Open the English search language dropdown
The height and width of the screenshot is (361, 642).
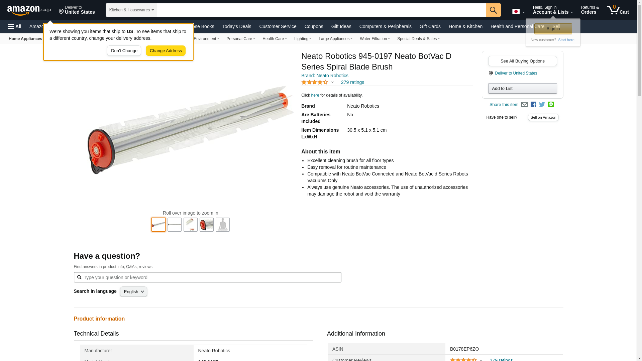point(133,292)
